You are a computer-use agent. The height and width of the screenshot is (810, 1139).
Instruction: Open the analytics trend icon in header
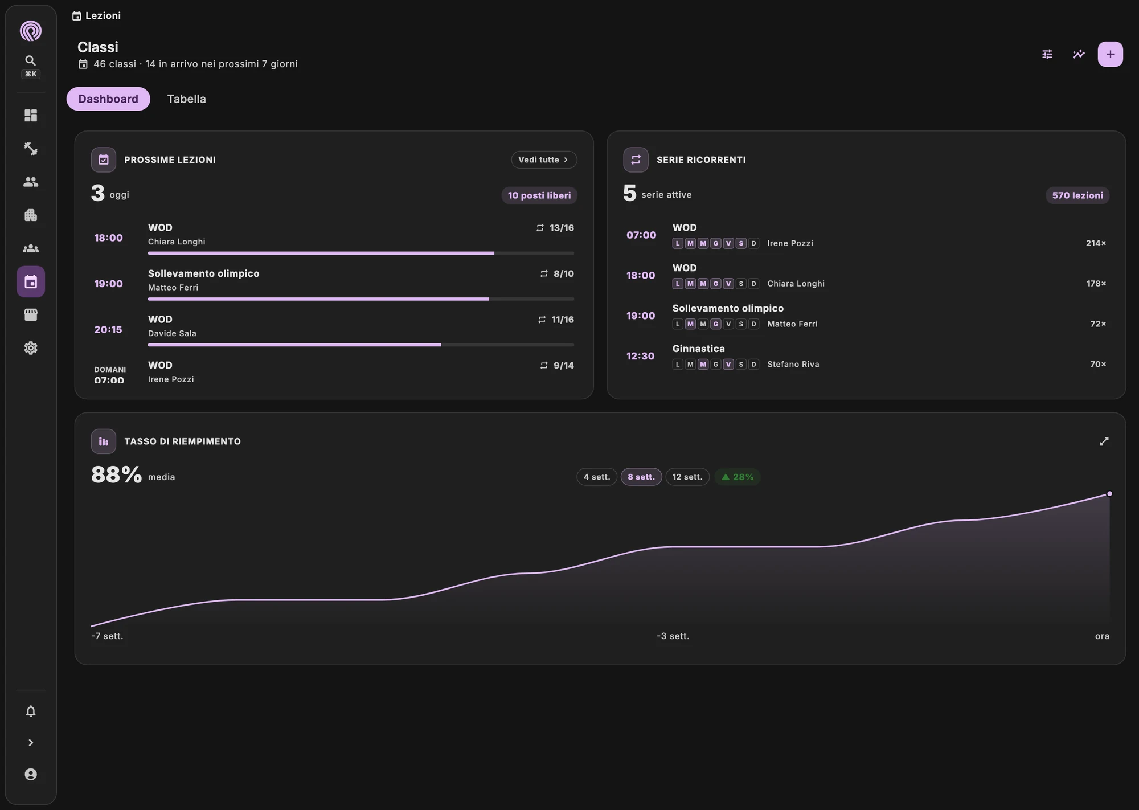click(1079, 54)
